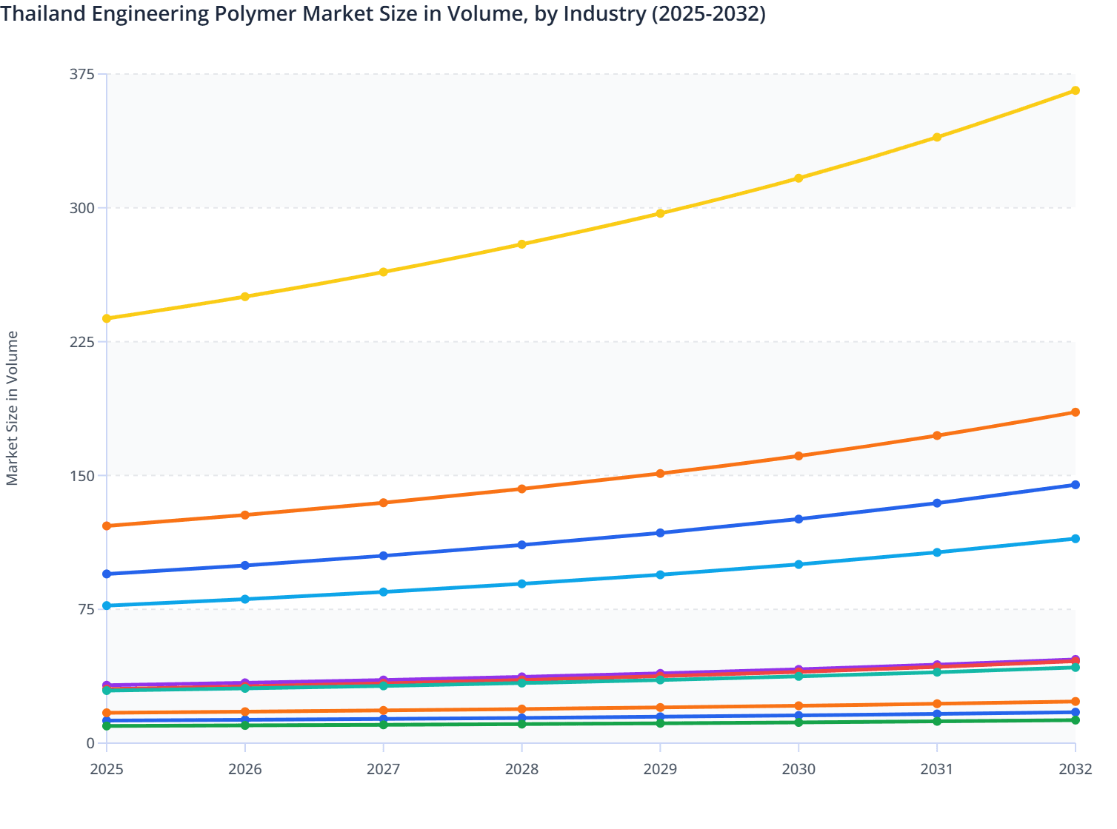This screenshot has height=829, width=1117.
Task: Click the 2025 label on the x-axis
Action: point(106,770)
